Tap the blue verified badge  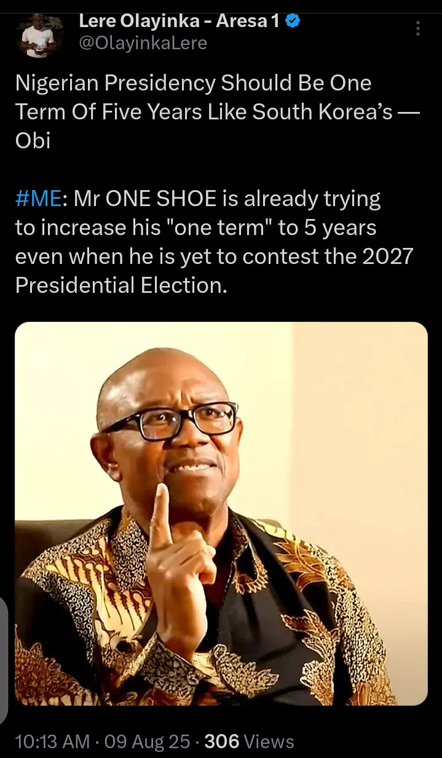coord(293,21)
